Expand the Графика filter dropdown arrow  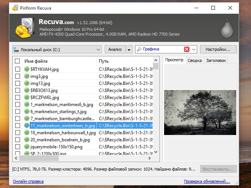pyautogui.click(x=194, y=49)
